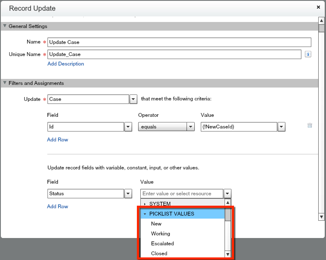Click the info icon beside Unique Name
Image resolution: width=326 pixels, height=260 pixels.
tap(308, 54)
